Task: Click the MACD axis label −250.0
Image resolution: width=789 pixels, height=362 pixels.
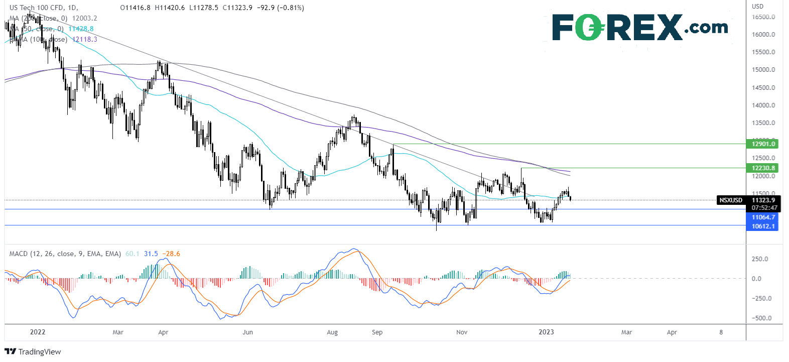Action: click(x=761, y=298)
